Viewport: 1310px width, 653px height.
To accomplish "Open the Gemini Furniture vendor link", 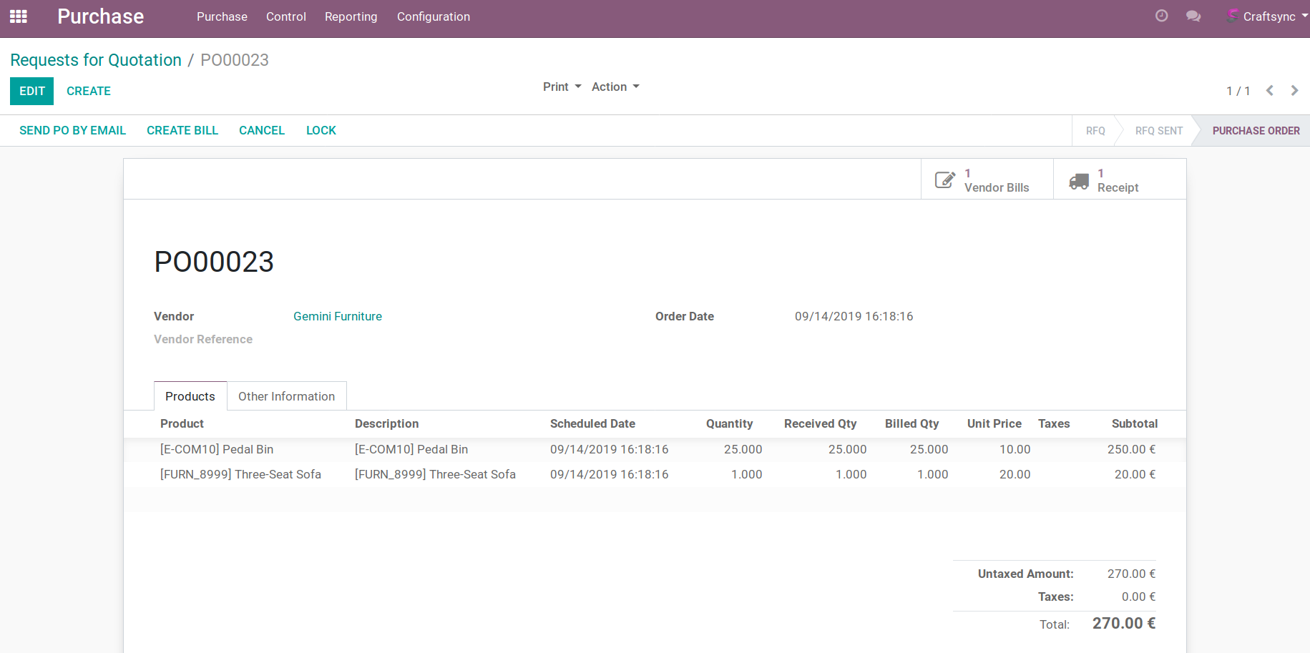I will click(338, 316).
